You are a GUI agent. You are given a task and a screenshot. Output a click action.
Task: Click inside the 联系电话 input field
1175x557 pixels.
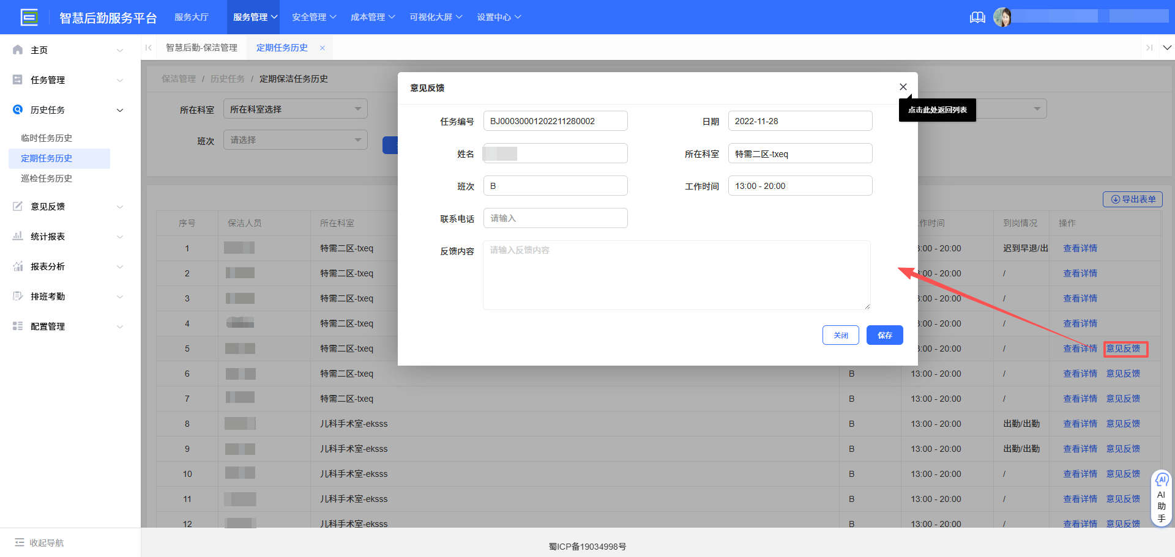coord(555,218)
